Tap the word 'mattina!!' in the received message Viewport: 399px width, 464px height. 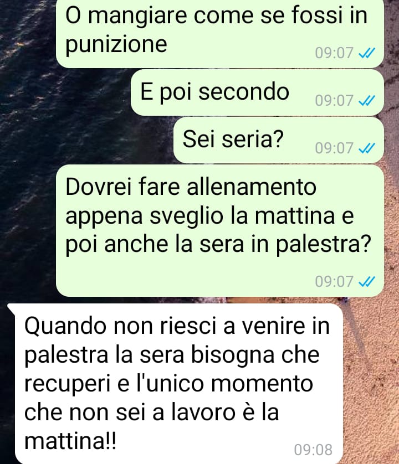70,441
